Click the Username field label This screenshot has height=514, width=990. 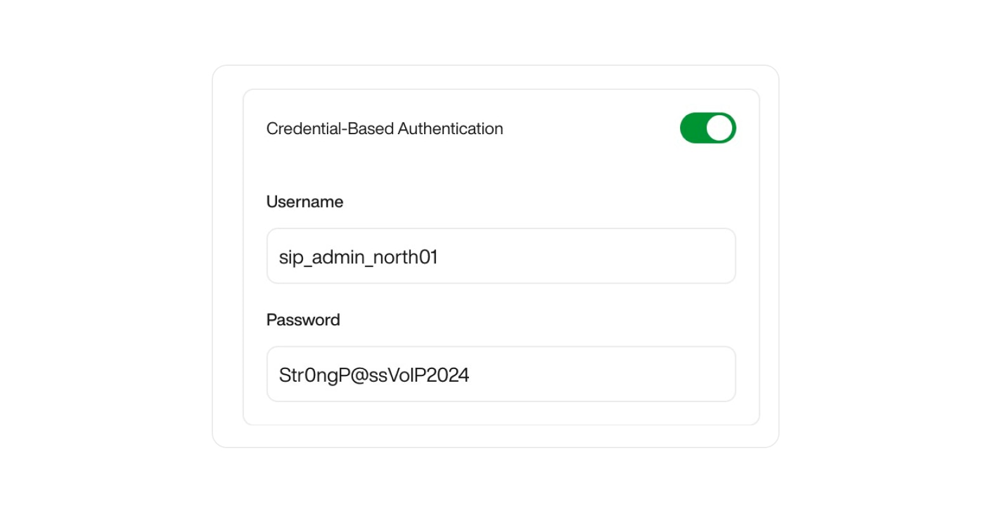305,201
